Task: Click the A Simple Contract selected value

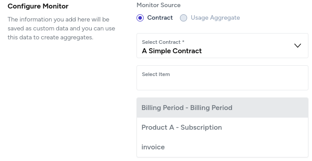Action: [x=172, y=51]
